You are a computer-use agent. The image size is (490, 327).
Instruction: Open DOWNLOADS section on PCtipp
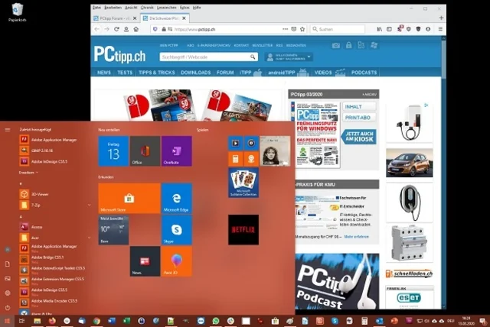pos(196,73)
